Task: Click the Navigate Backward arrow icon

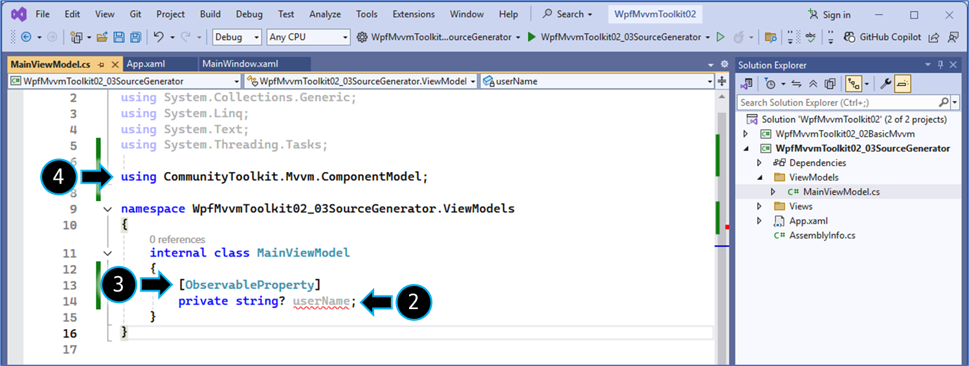Action: point(26,38)
